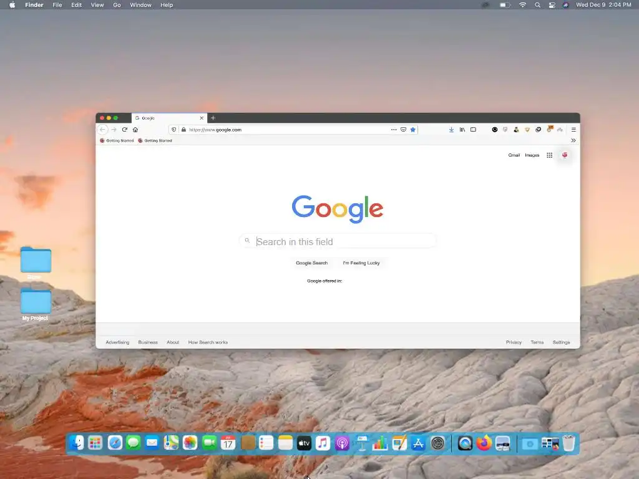This screenshot has width=639, height=479.
Task: Open Spotlight search in menu bar
Action: (537, 5)
